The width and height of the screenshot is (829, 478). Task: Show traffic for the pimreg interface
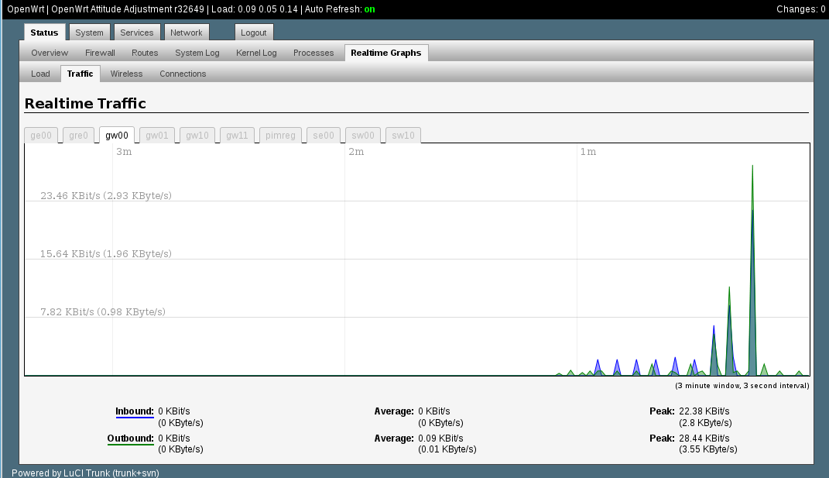point(280,136)
